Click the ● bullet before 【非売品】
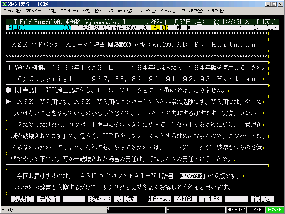Screen dimensions: 285x214 [x=8, y=90]
